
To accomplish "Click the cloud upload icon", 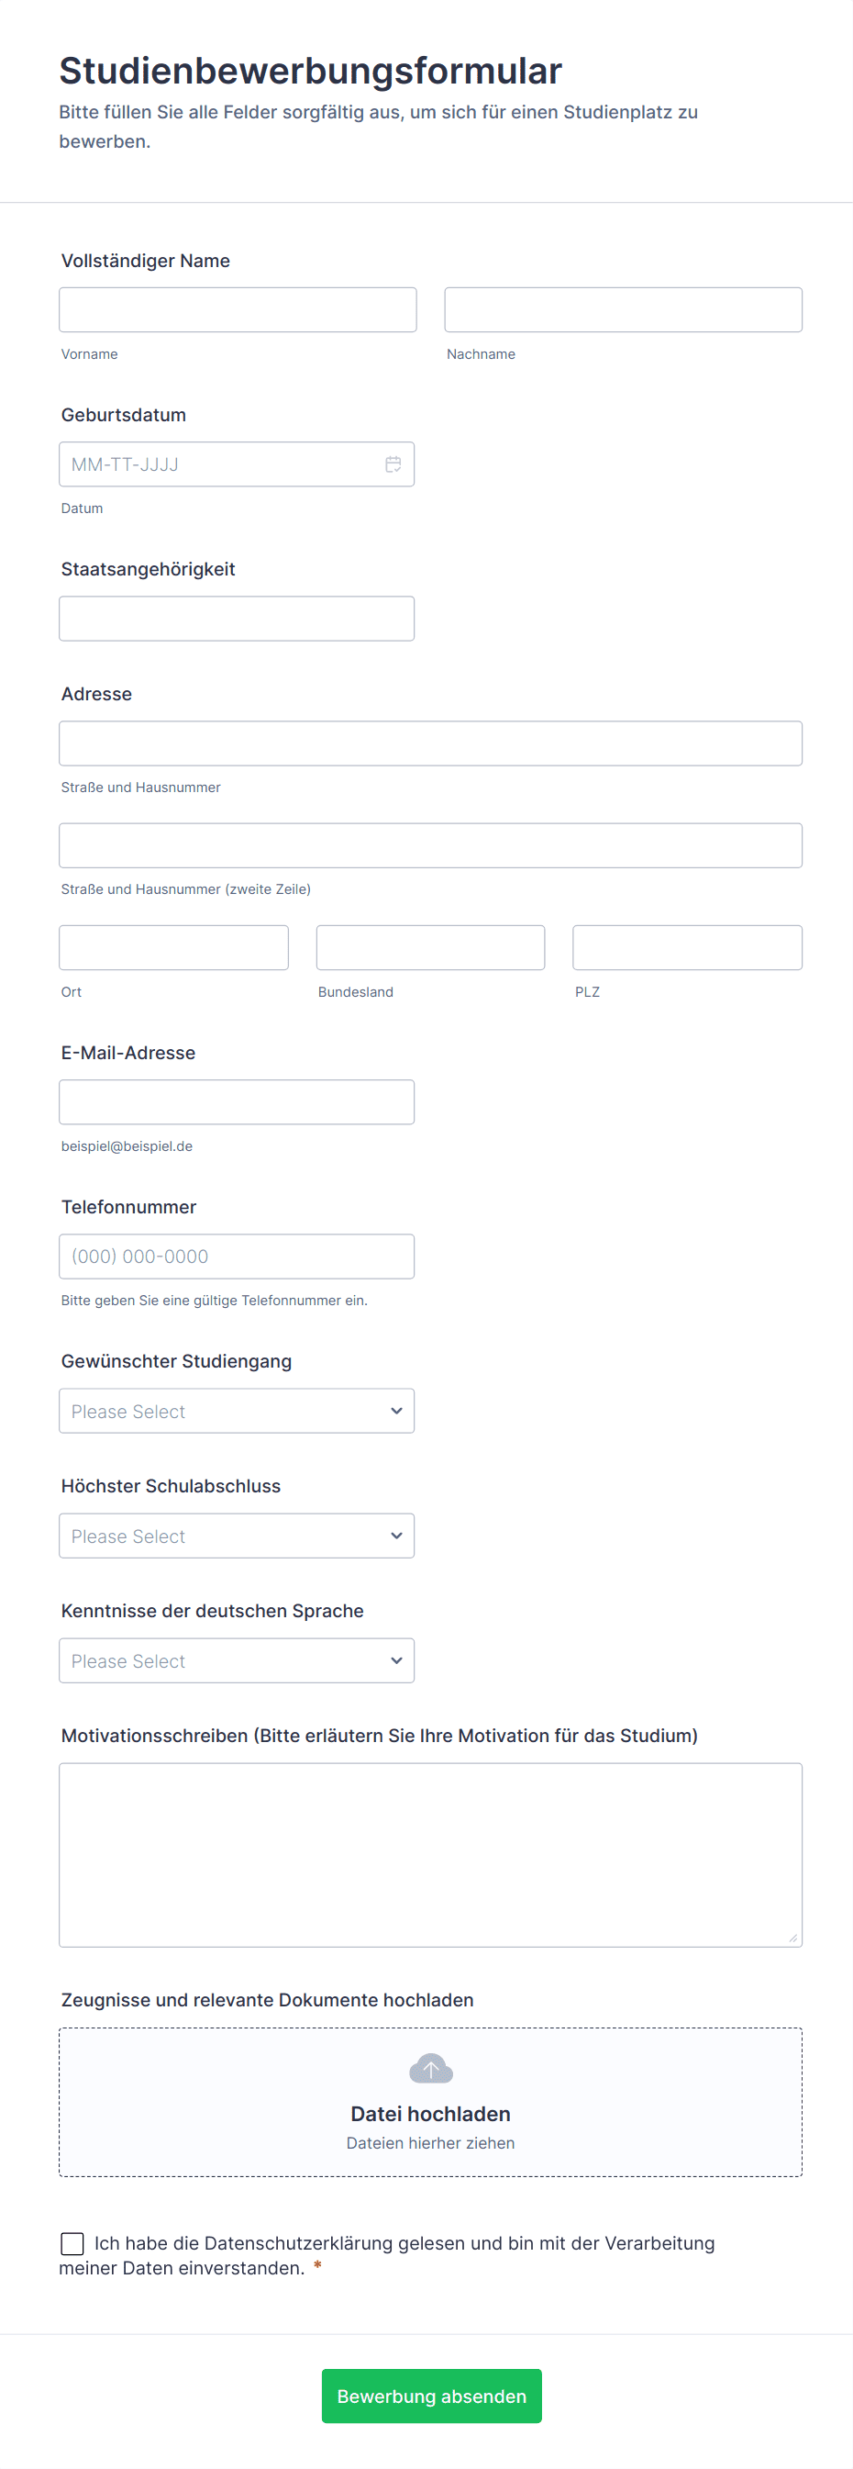I will 431,2070.
